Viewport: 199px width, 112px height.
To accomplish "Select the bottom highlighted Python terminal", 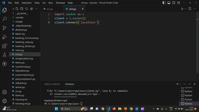I will [189, 104].
